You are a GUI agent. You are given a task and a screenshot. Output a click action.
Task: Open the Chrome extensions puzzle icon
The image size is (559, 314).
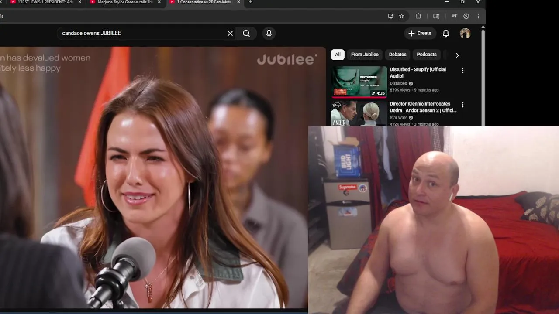point(418,16)
